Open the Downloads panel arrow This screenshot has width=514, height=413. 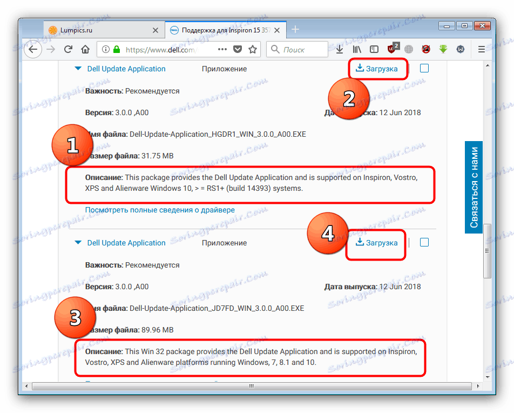point(340,49)
